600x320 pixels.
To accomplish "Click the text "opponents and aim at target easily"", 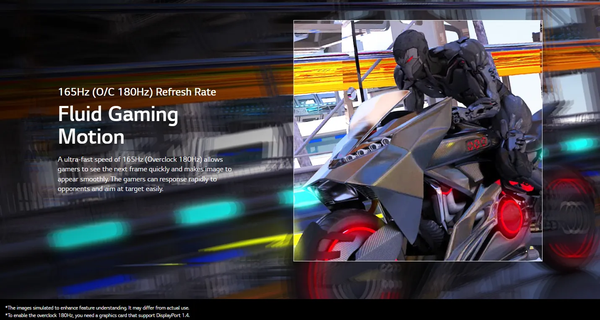I will pos(110,189).
